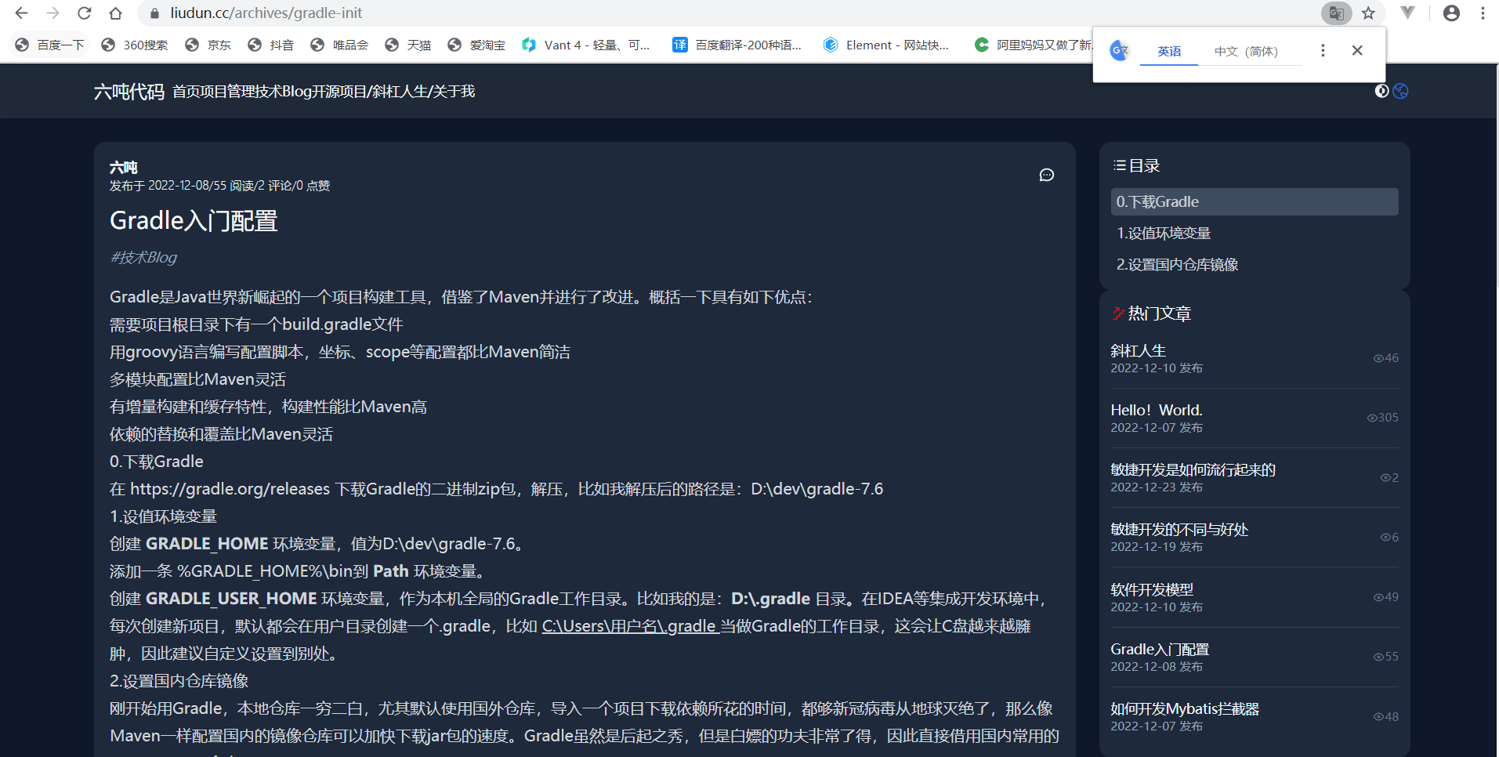Screen dimensions: 1499x757
Task: Click the #技术Blog tag
Action: [x=143, y=257]
